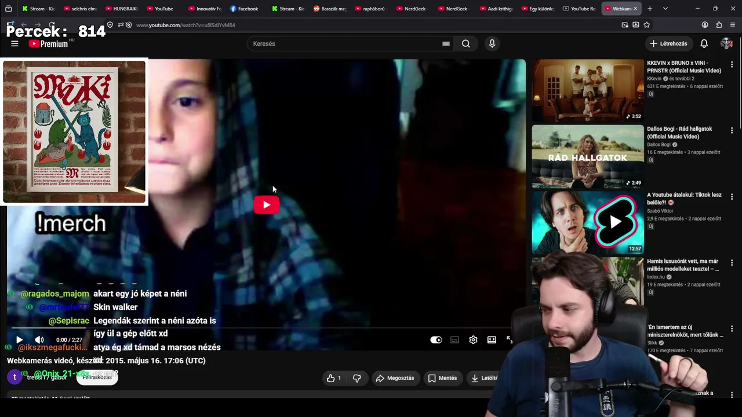Switch to theater mode in the player
This screenshot has height=417, width=742.
pyautogui.click(x=492, y=340)
